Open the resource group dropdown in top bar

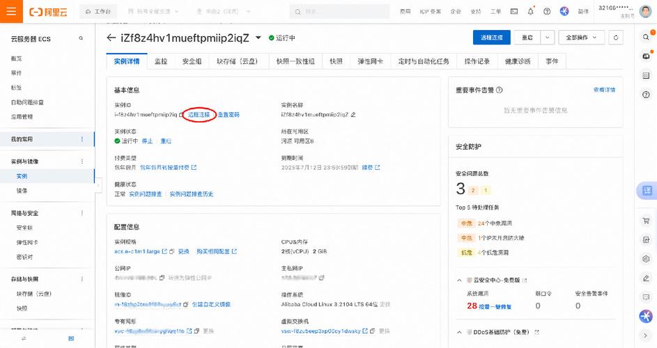click(153, 12)
